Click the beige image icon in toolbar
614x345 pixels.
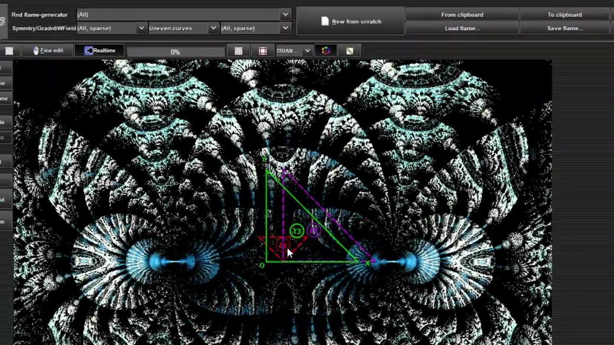tap(350, 51)
